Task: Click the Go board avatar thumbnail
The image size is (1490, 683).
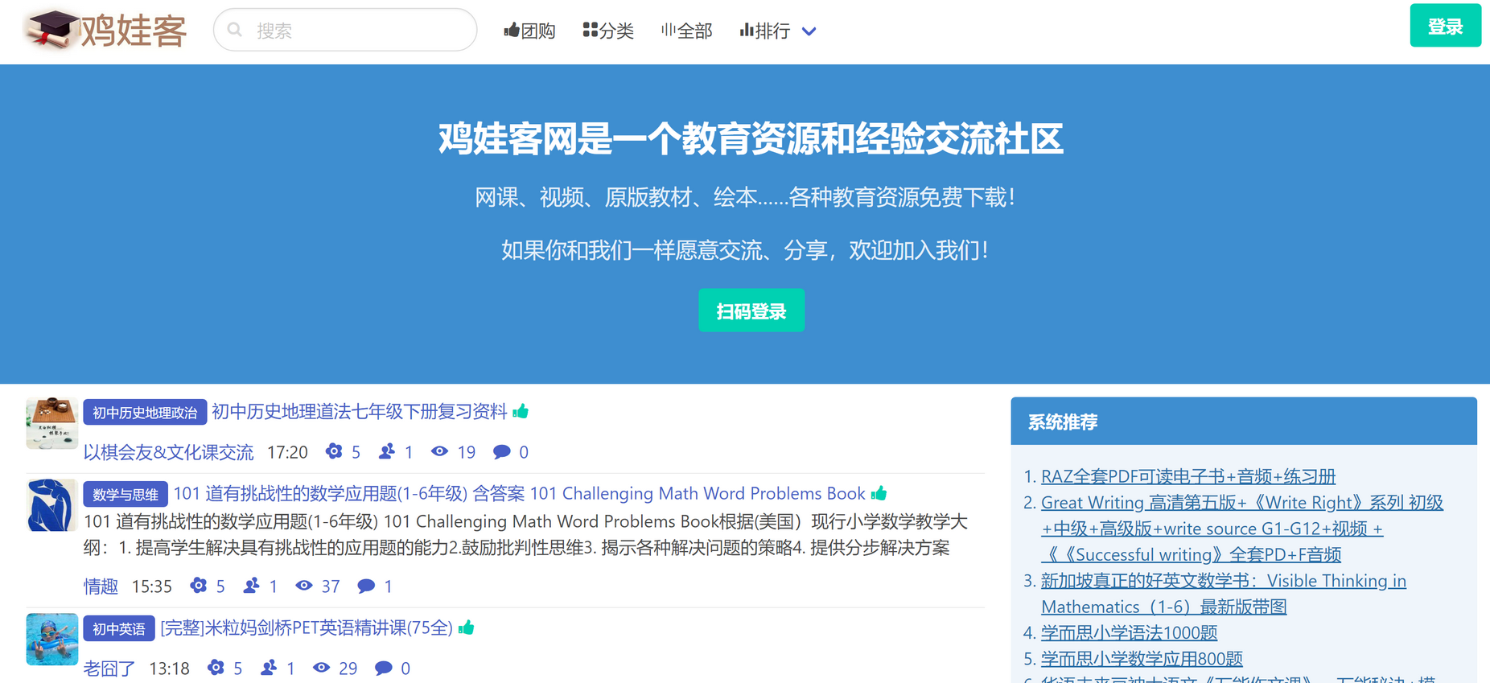Action: pyautogui.click(x=51, y=422)
